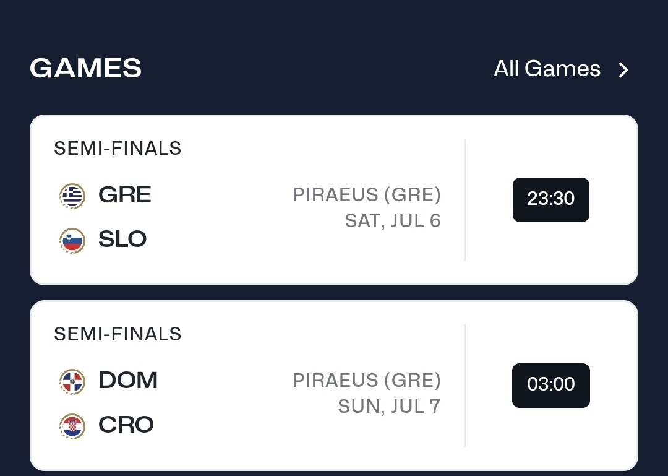This screenshot has height=476, width=668.
Task: Open the All Games link
Action: 547,69
